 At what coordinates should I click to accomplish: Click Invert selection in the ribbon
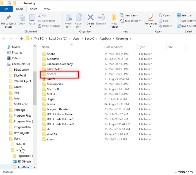pos(186,26)
